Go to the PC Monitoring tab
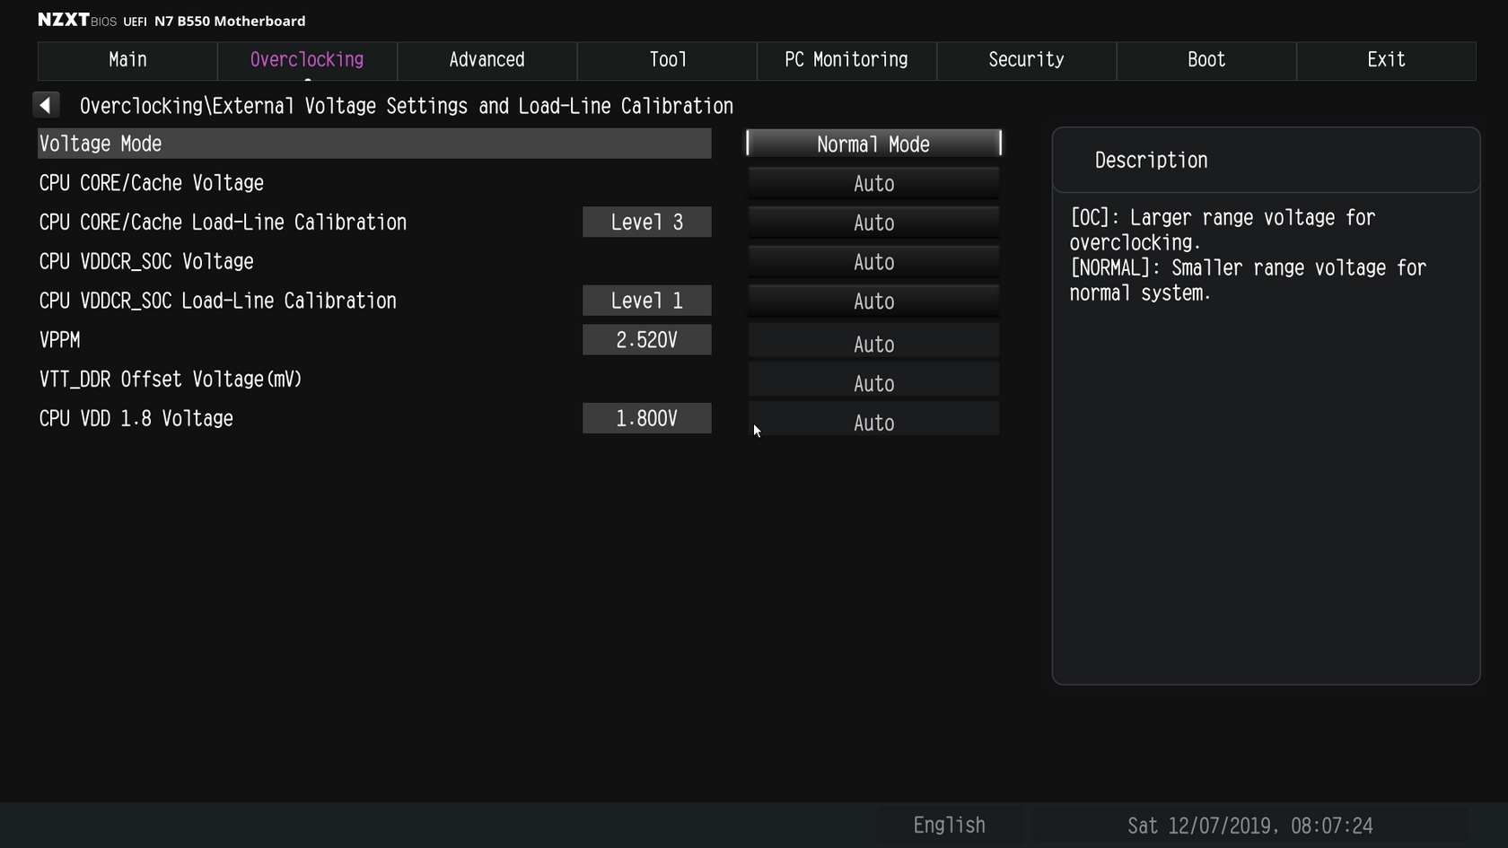 (x=846, y=60)
